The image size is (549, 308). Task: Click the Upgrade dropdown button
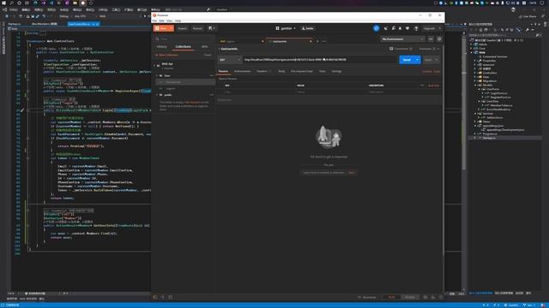[431, 28]
